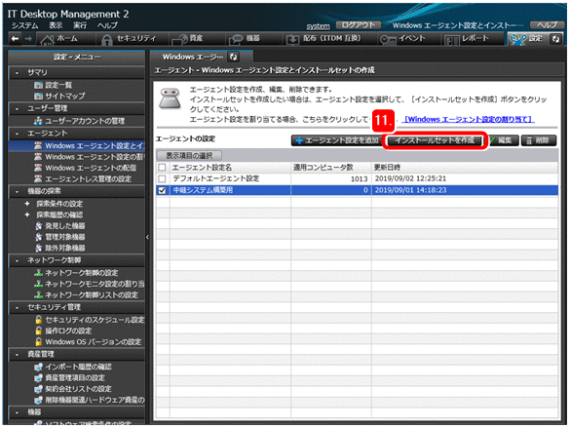
Task: Open Windows OS バージョンの設定 item
Action: tap(88, 342)
